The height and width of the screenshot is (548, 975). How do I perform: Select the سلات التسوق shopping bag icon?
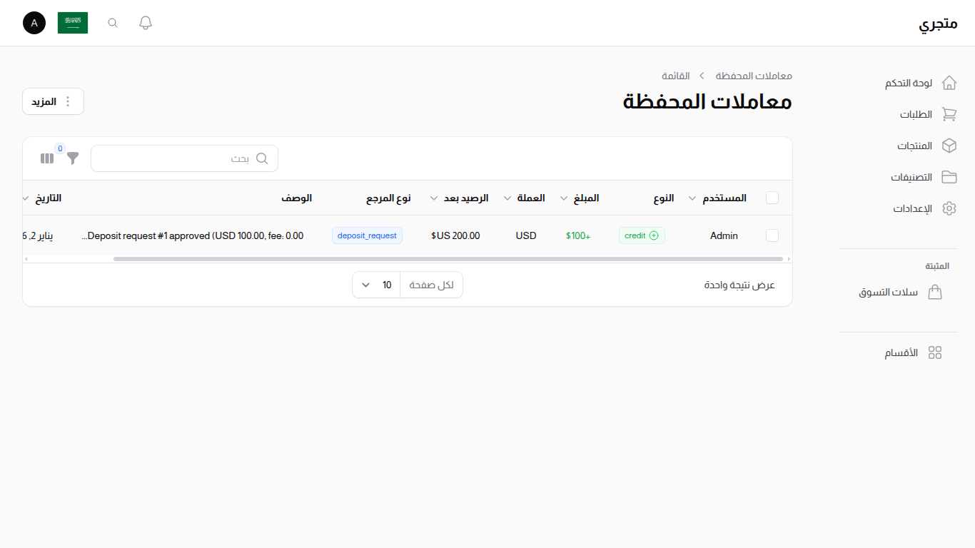(935, 292)
